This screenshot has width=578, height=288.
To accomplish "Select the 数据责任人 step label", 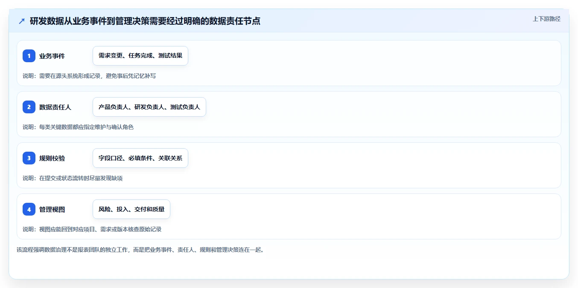I will (55, 107).
